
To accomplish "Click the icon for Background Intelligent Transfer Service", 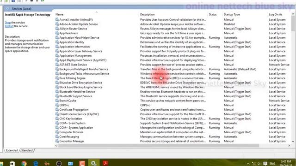I will click(57, 69).
